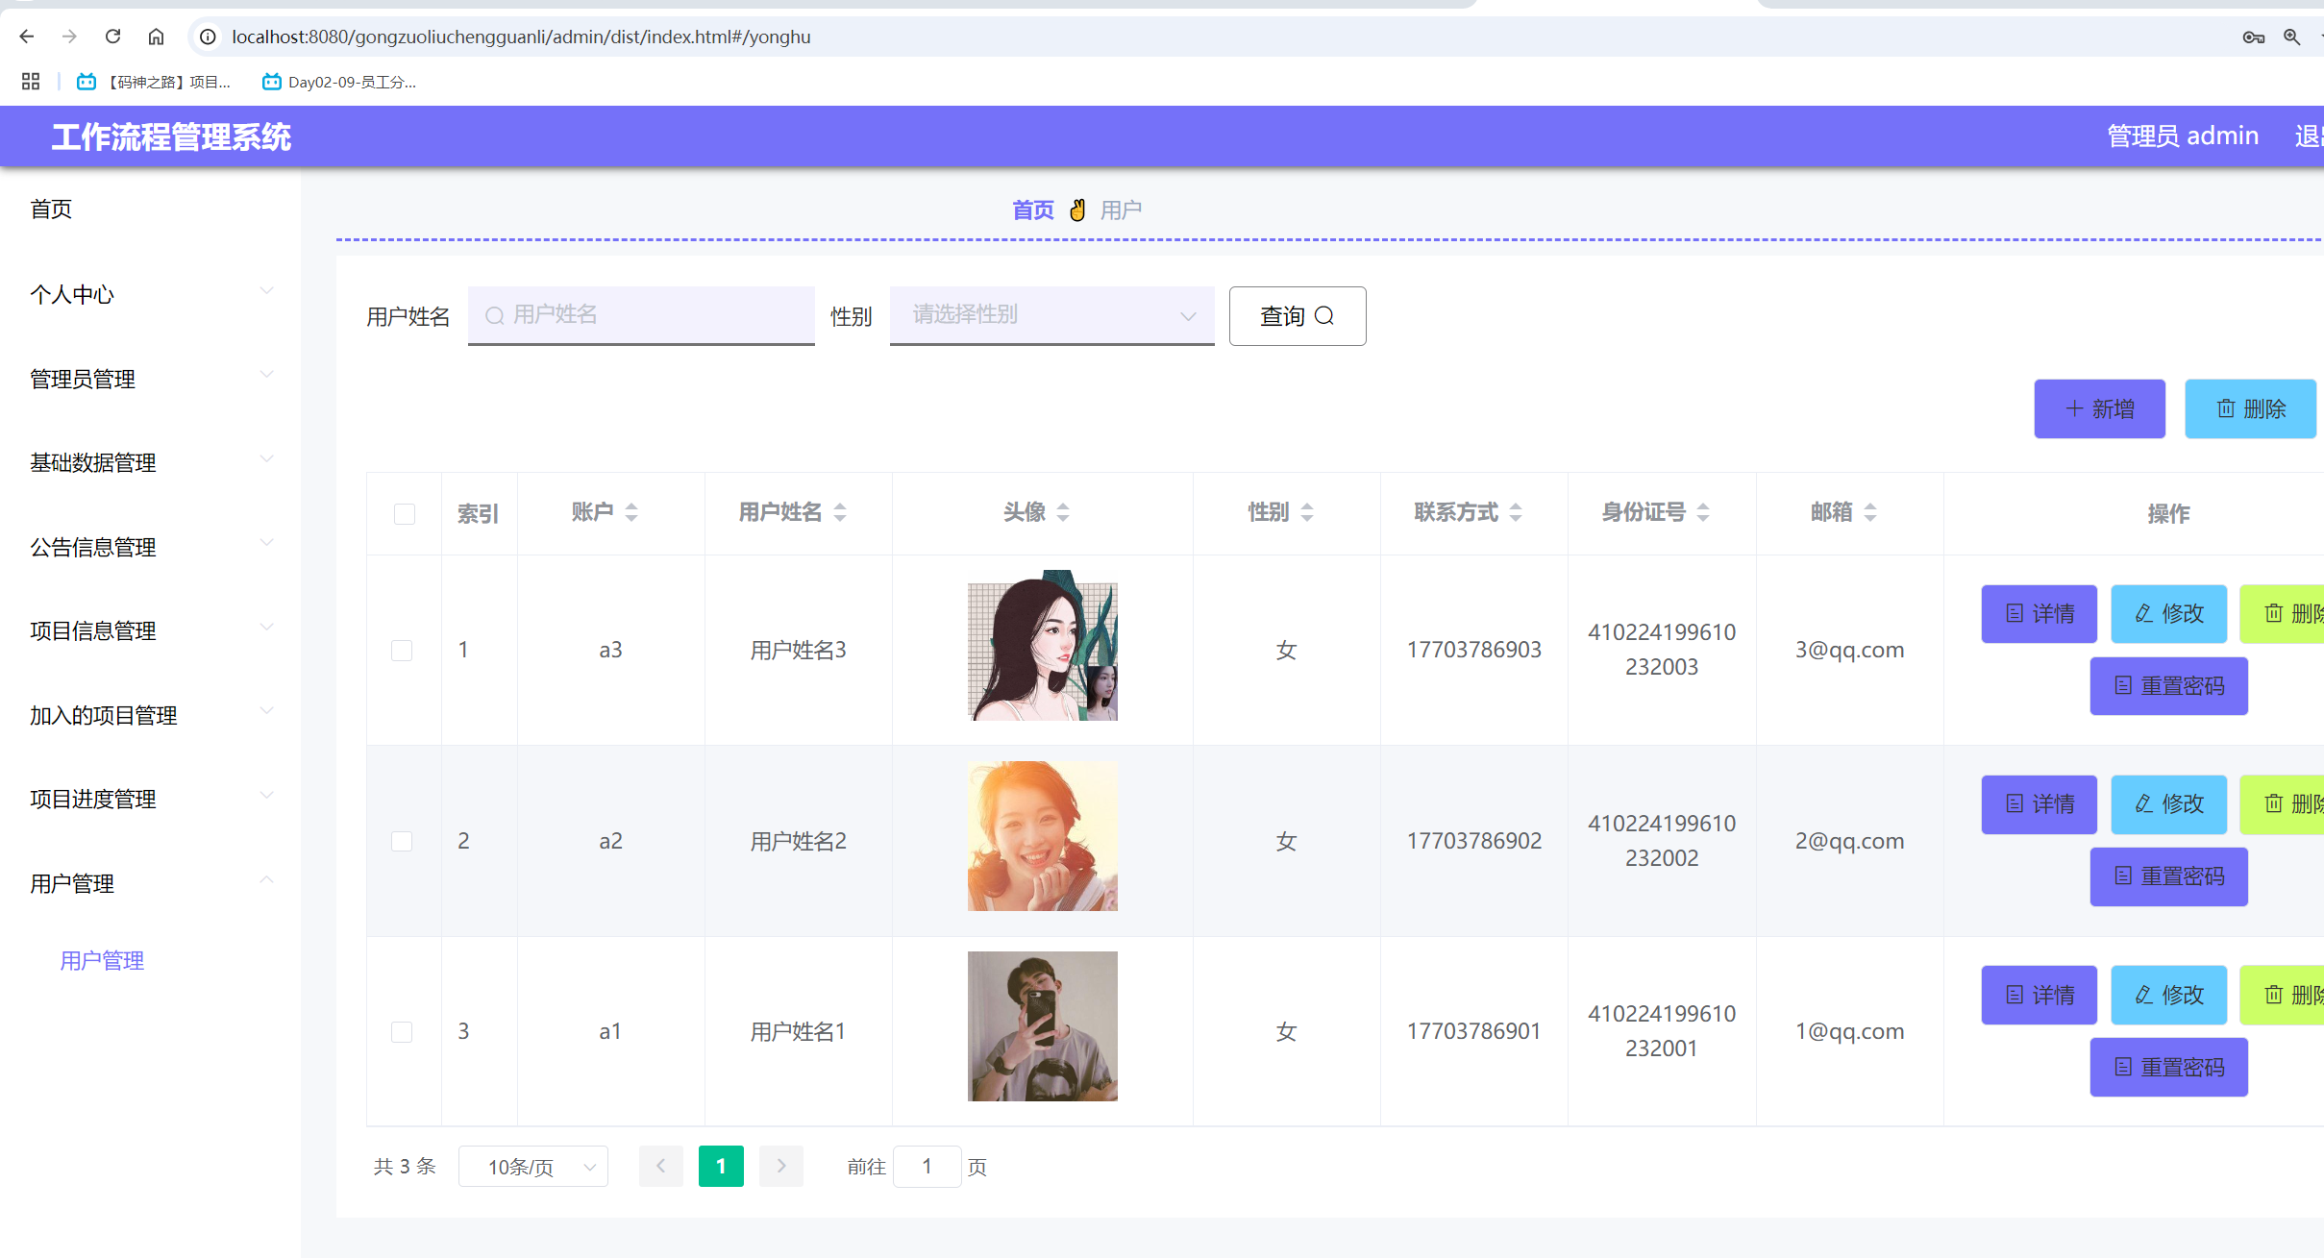Click the sort arrows beside 用户姓名 column header
Image resolution: width=2324 pixels, height=1258 pixels.
click(x=840, y=512)
